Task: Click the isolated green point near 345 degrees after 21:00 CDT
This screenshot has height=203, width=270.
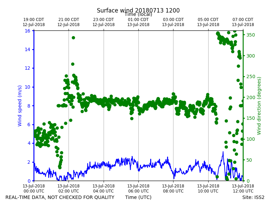Action: coord(73,38)
